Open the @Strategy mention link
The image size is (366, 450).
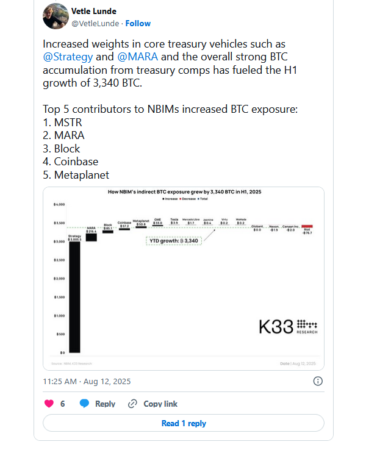68,57
